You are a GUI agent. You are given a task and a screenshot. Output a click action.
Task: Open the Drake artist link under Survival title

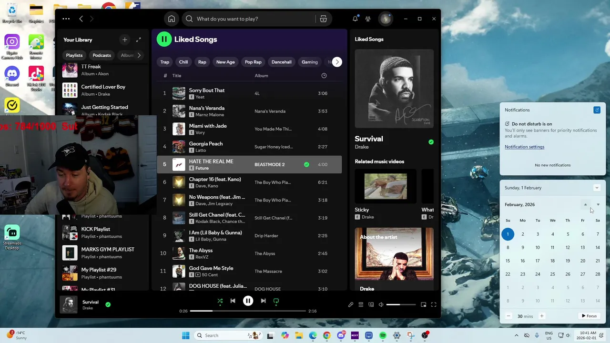coord(362,147)
